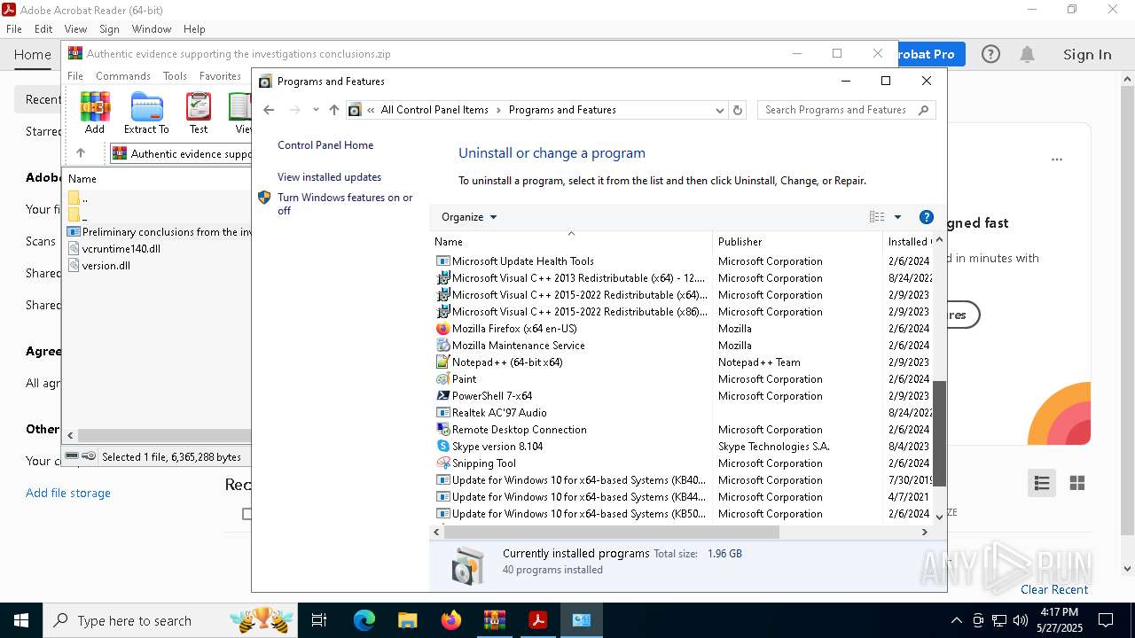The width and height of the screenshot is (1135, 638).
Task: Open recent locations dropdown arrow
Action: point(316,110)
